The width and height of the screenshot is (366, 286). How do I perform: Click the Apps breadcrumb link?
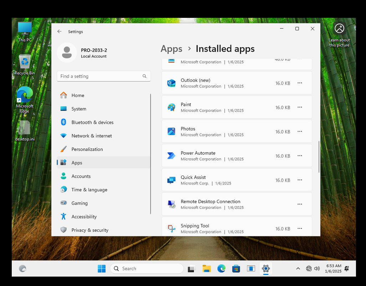coord(171,49)
